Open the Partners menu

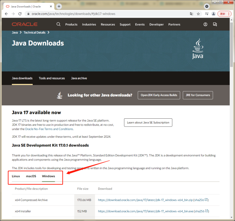click(x=174, y=25)
